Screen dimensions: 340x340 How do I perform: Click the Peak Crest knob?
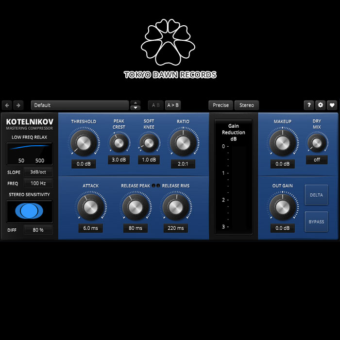[119, 143]
